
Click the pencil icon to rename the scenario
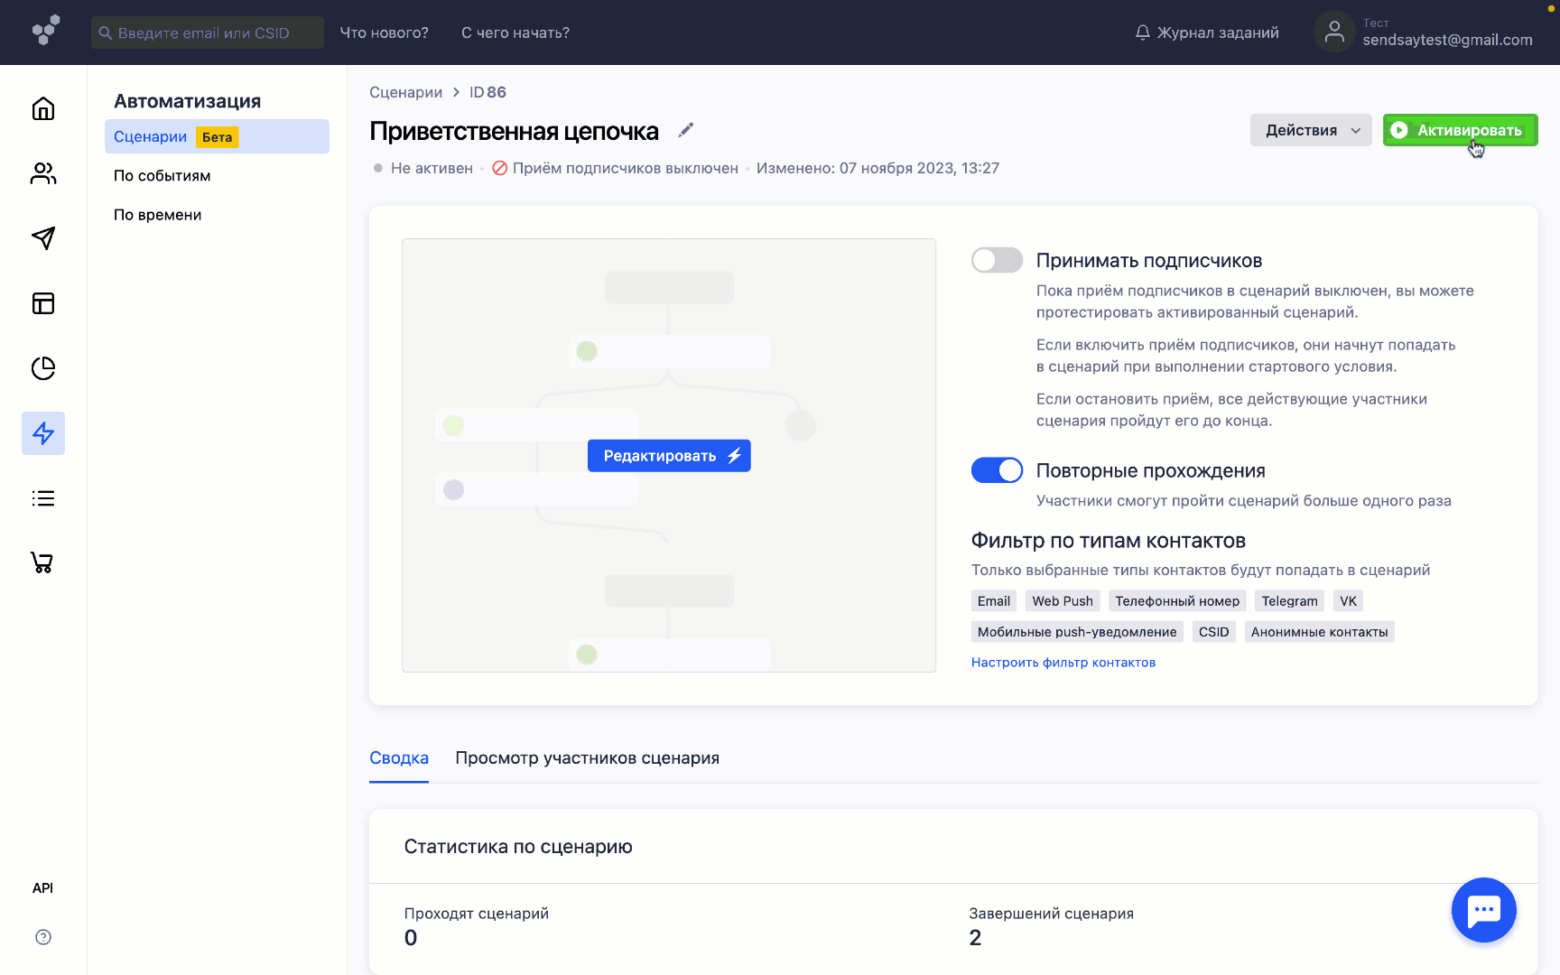(x=685, y=130)
